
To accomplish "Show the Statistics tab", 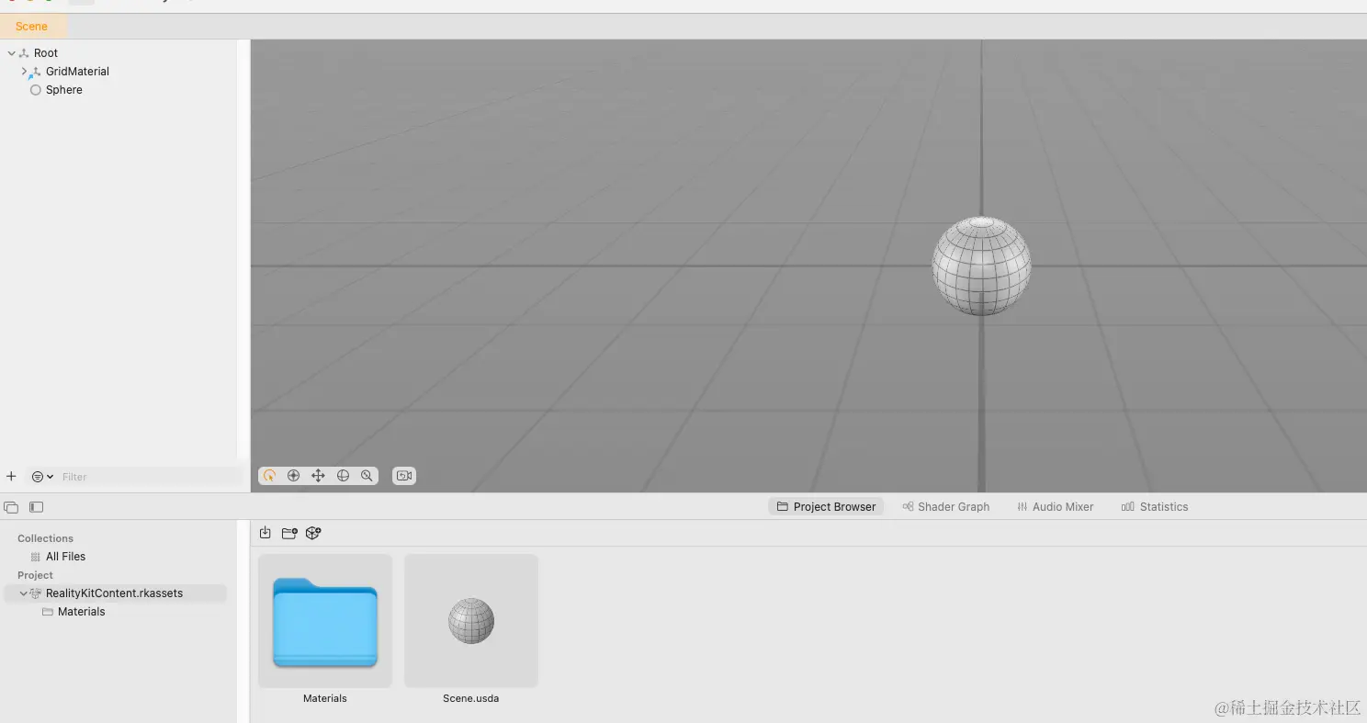I will 1155,507.
